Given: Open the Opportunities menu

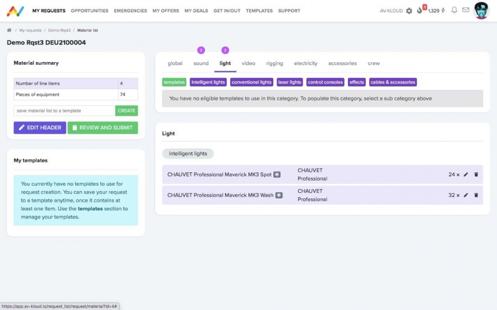Looking at the screenshot, I should 89,11.
